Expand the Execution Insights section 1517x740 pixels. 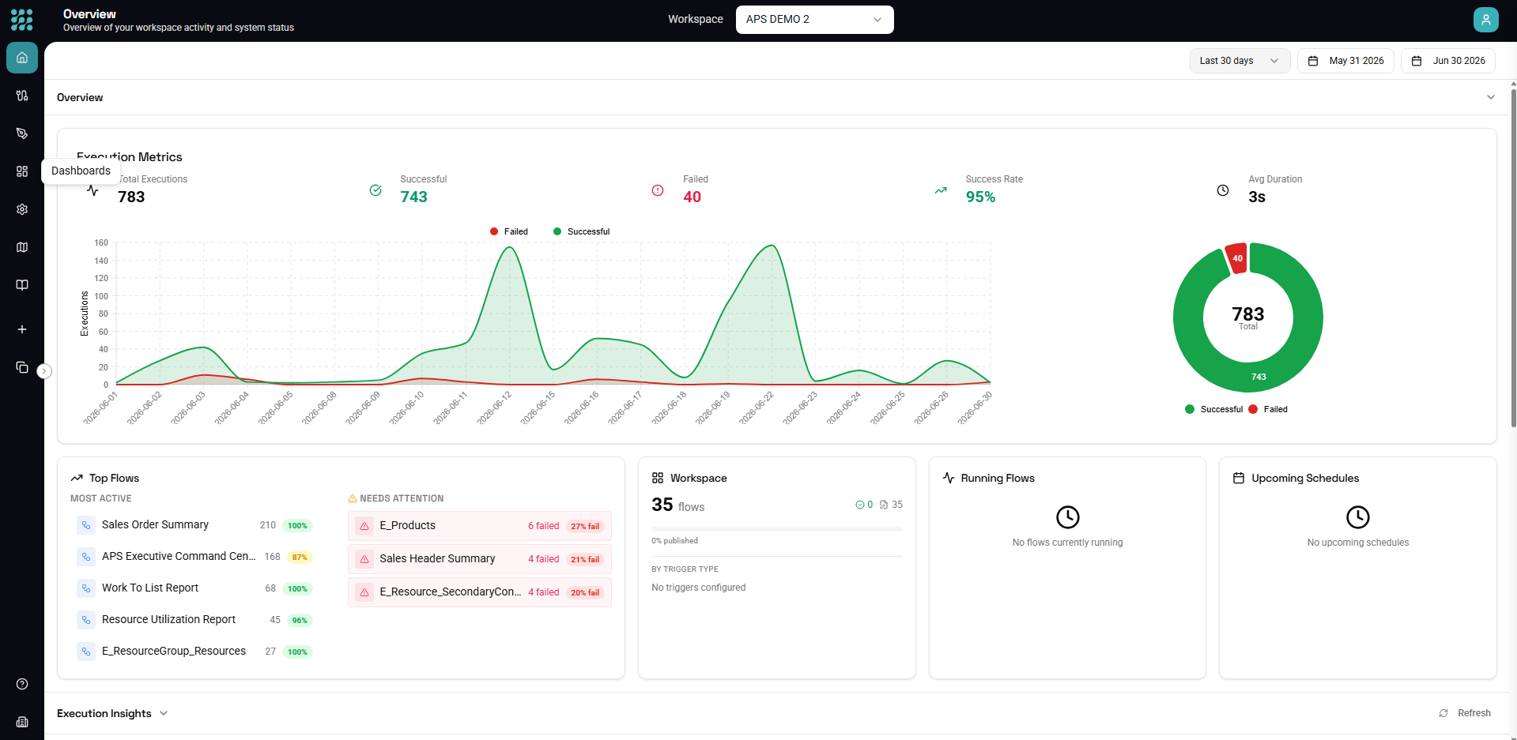[112, 713]
